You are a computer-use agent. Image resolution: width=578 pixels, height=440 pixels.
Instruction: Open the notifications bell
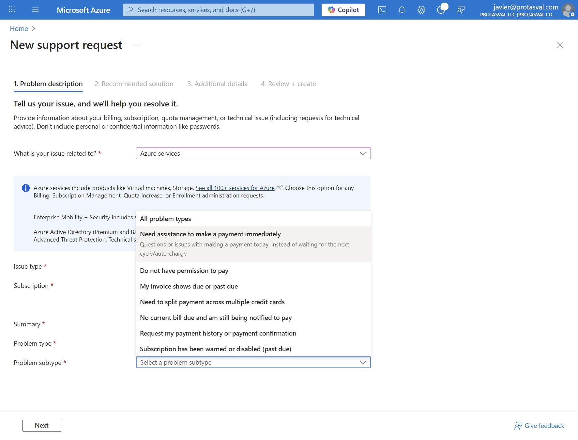(x=402, y=10)
